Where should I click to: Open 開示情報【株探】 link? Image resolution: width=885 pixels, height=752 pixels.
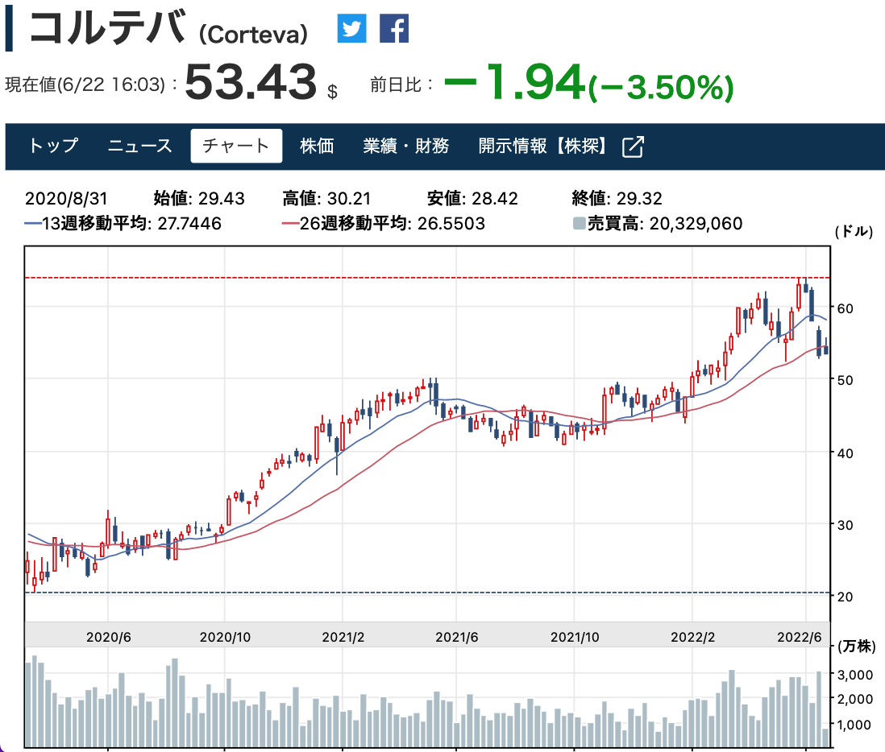[544, 146]
